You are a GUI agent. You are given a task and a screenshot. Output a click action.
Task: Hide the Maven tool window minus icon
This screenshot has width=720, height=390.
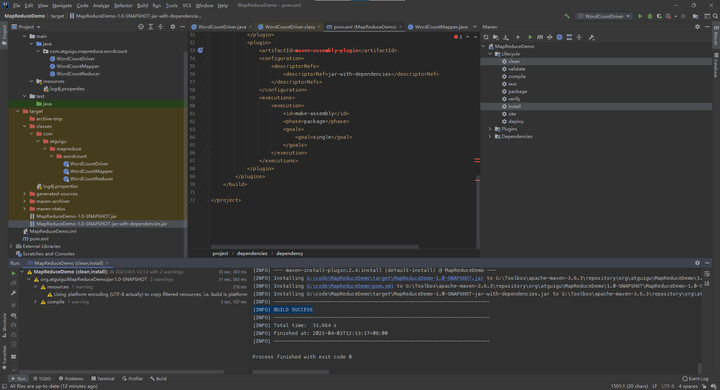tap(707, 27)
